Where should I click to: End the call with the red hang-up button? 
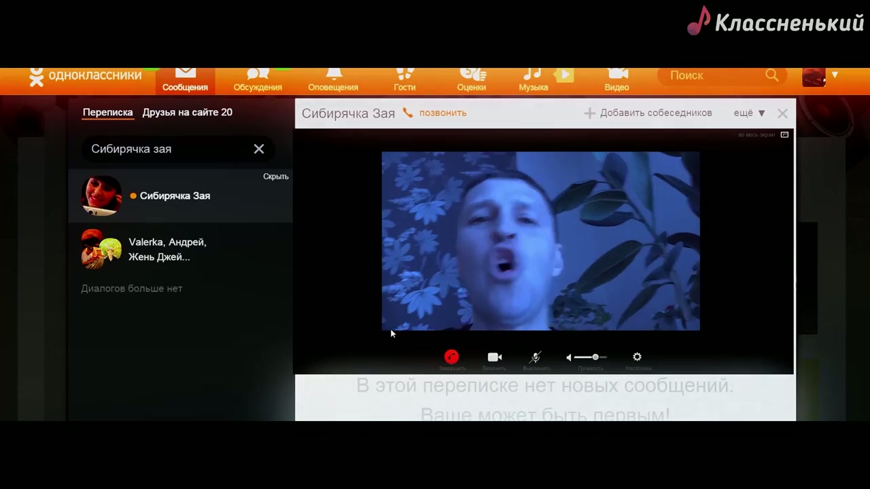[451, 357]
